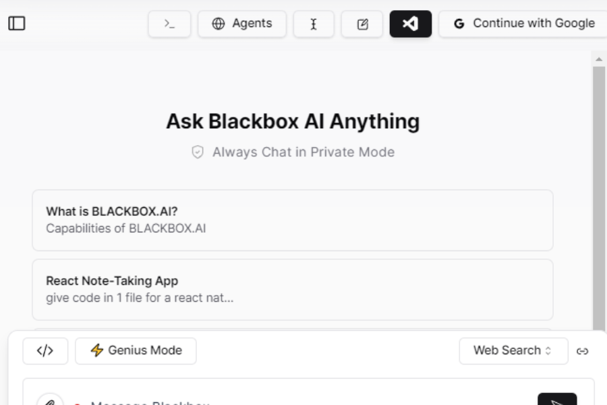
Task: Select the 'React Note-Taking App' suggestion
Action: 293,287
